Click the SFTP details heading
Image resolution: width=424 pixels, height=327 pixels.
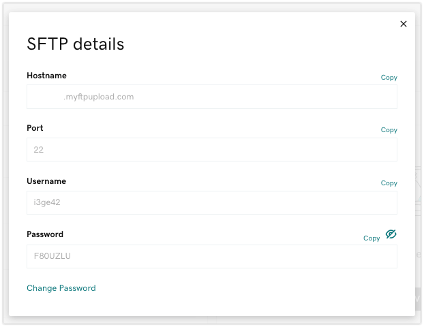pyautogui.click(x=75, y=44)
